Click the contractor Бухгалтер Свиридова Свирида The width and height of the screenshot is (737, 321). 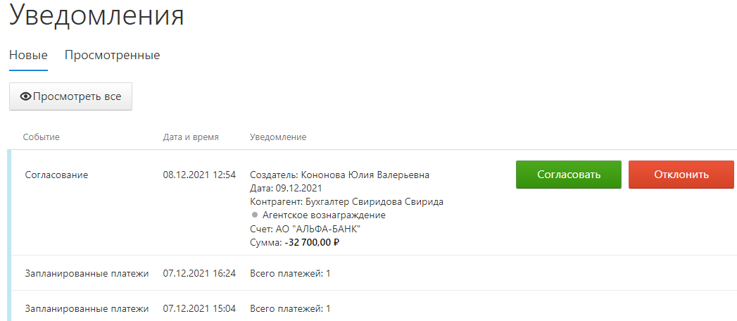(x=374, y=202)
